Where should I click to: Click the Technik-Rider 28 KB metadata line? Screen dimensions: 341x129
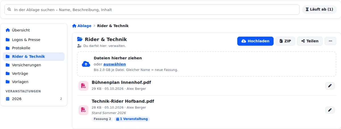click(x=119, y=107)
